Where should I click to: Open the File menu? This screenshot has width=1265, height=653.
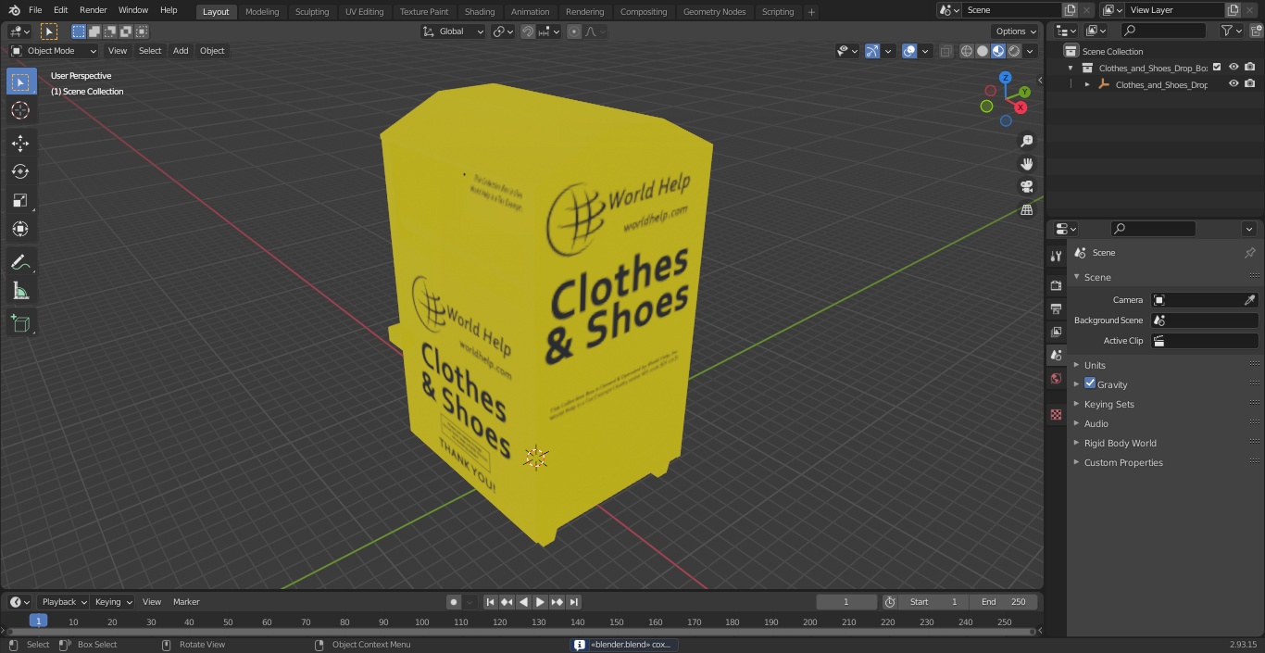click(x=35, y=10)
